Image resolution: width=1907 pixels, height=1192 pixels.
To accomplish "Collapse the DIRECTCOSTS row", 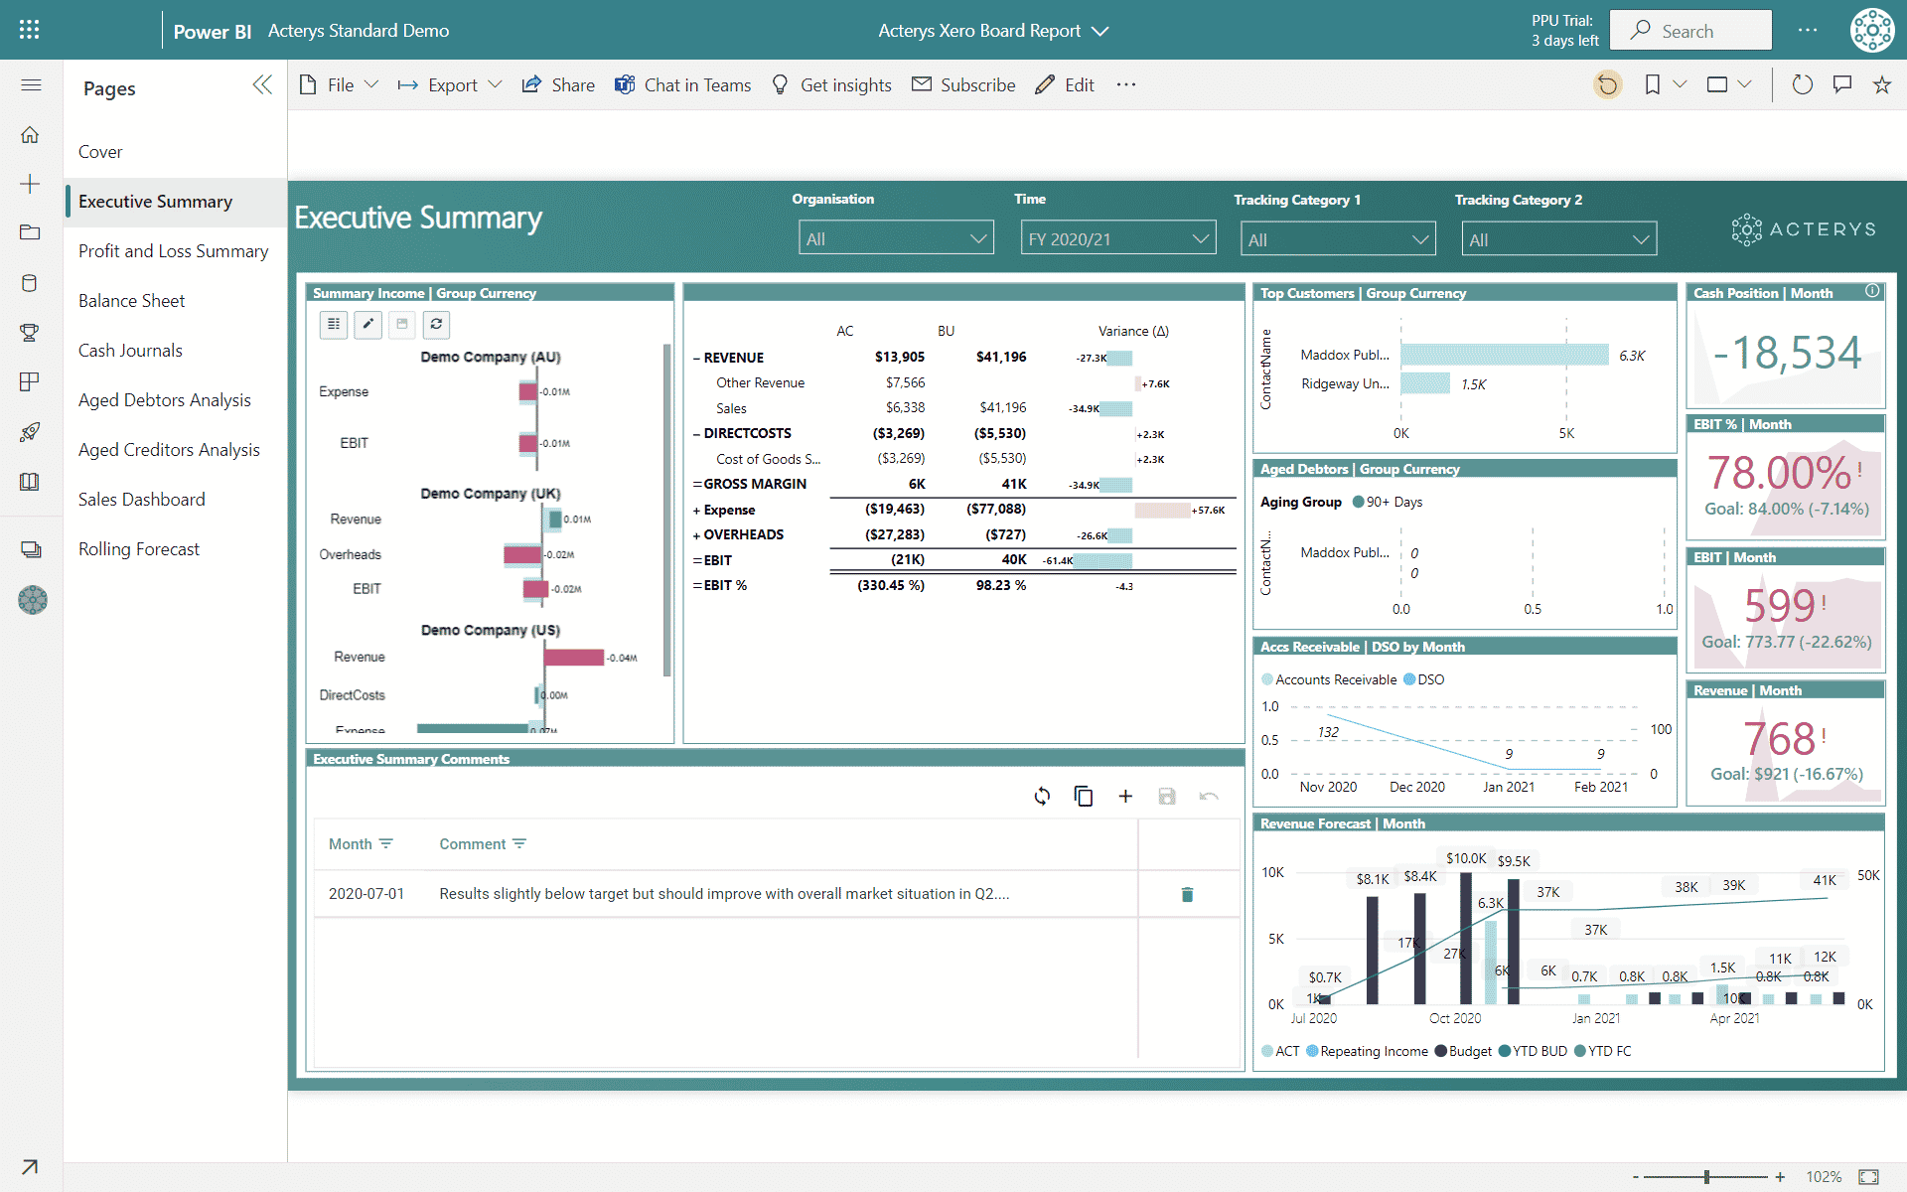I will tap(696, 433).
